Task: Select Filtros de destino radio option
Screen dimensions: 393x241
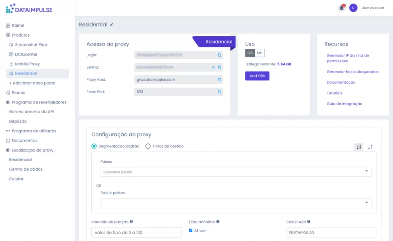Action: click(x=148, y=146)
